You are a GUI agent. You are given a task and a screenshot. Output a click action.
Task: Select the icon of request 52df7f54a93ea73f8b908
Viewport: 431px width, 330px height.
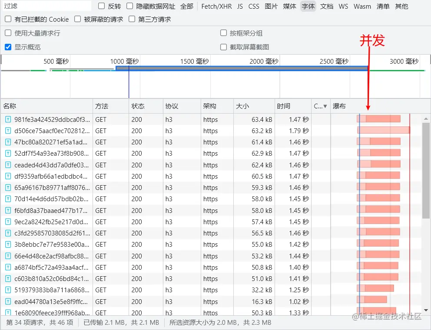tap(8, 154)
